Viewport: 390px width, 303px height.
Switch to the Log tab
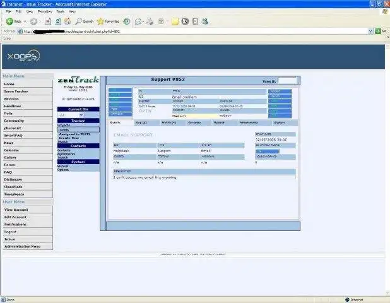(x=147, y=122)
